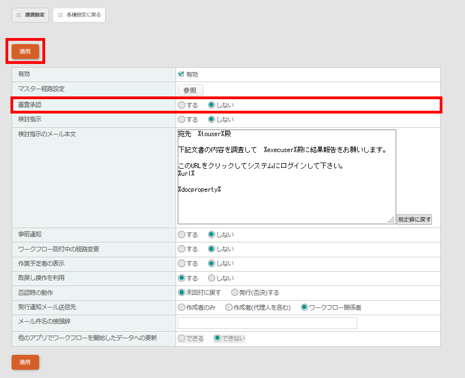
Task: Choose 発行(否決)する for 否認時の動作
Action: (x=234, y=293)
